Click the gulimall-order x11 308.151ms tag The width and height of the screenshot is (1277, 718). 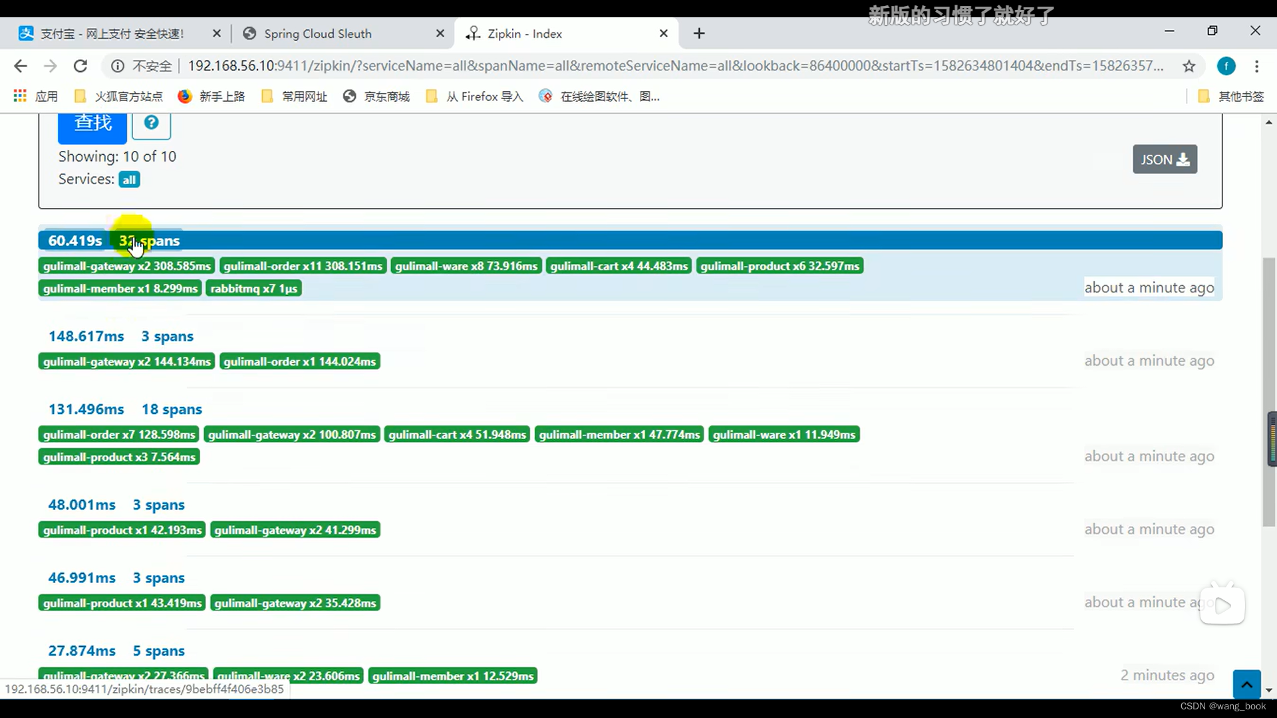pyautogui.click(x=303, y=266)
